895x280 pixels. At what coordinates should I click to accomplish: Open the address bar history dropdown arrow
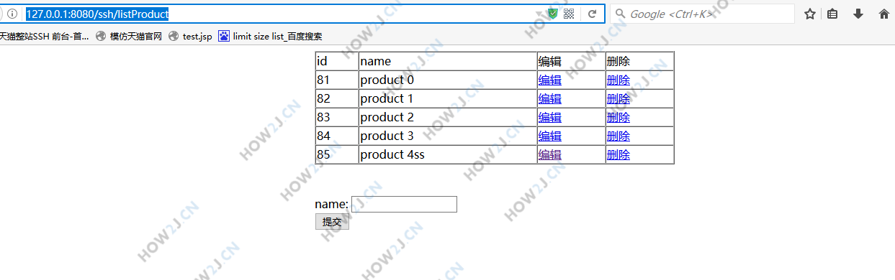coord(539,14)
